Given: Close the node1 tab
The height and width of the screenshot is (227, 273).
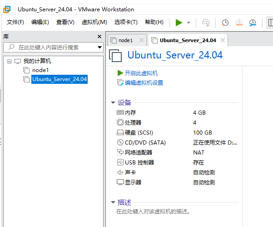Looking at the screenshot, I should tap(142, 40).
